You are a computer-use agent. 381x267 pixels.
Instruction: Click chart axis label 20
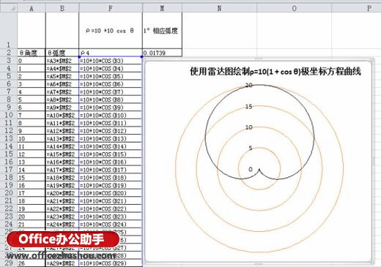coord(249,85)
